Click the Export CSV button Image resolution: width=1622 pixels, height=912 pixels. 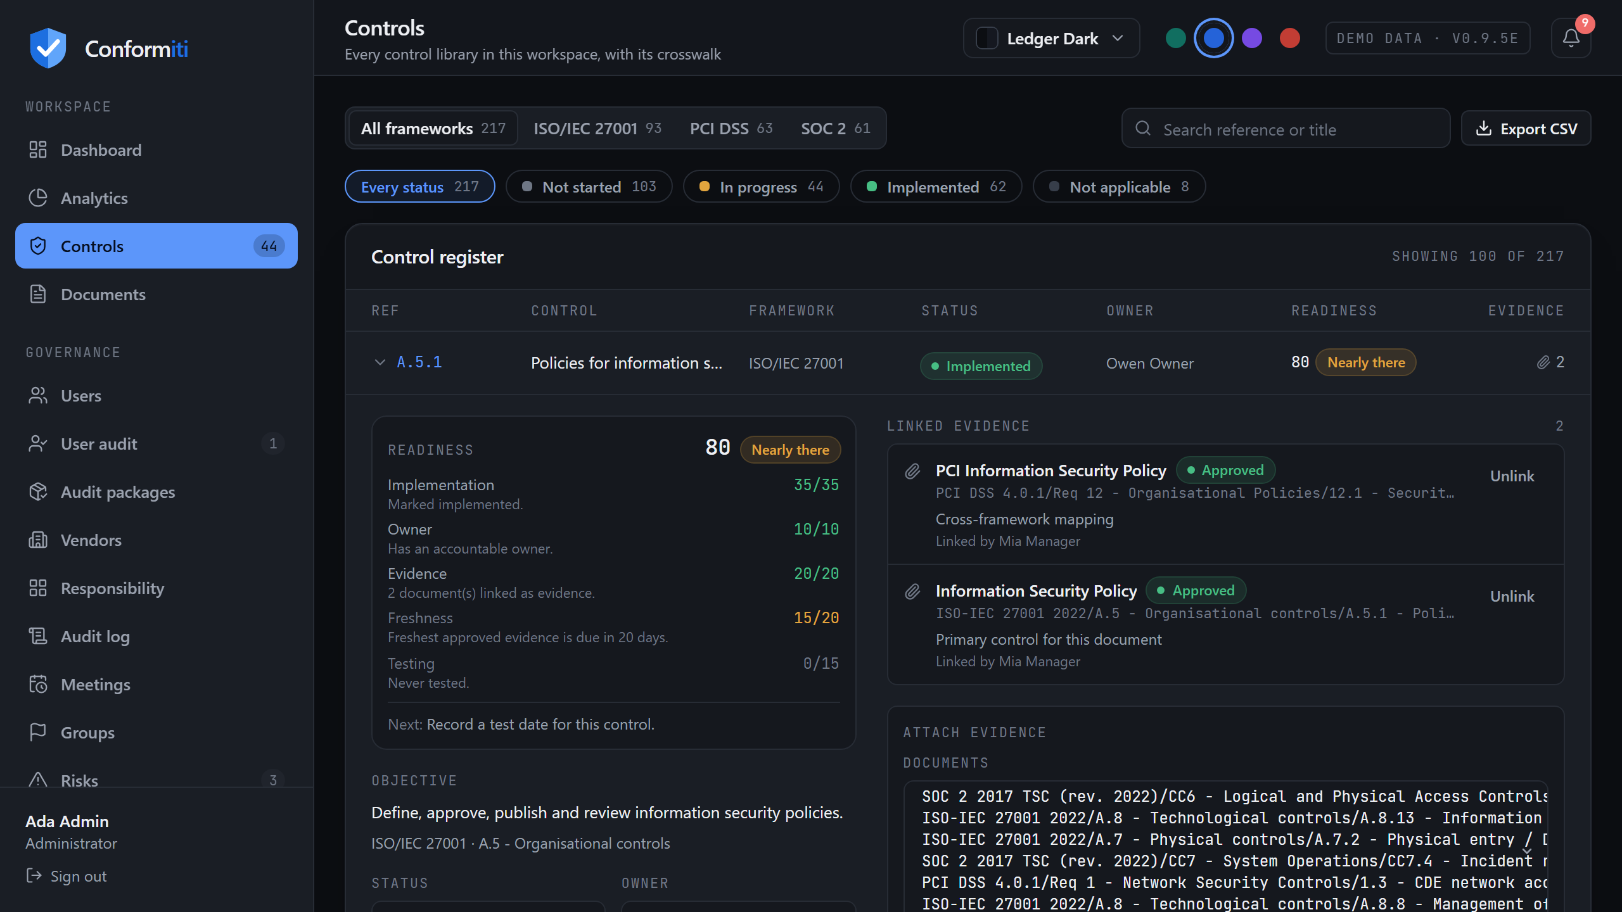pos(1526,129)
